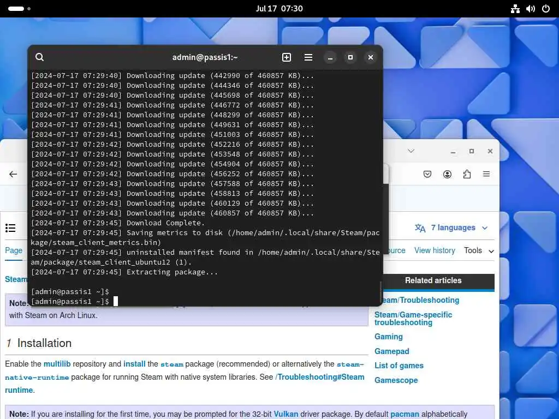The height and width of the screenshot is (419, 559).
Task: Follow the pacman link in the note
Action: coord(405,414)
